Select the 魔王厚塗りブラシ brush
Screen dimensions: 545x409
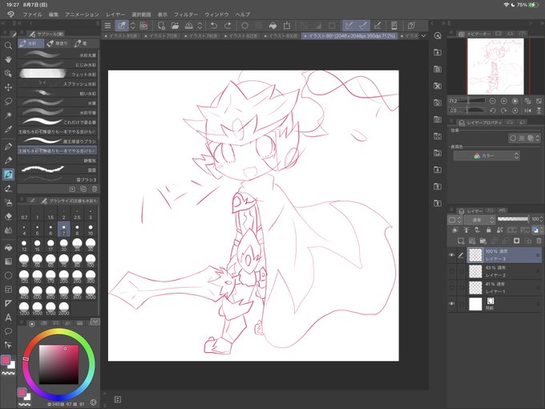(x=58, y=141)
